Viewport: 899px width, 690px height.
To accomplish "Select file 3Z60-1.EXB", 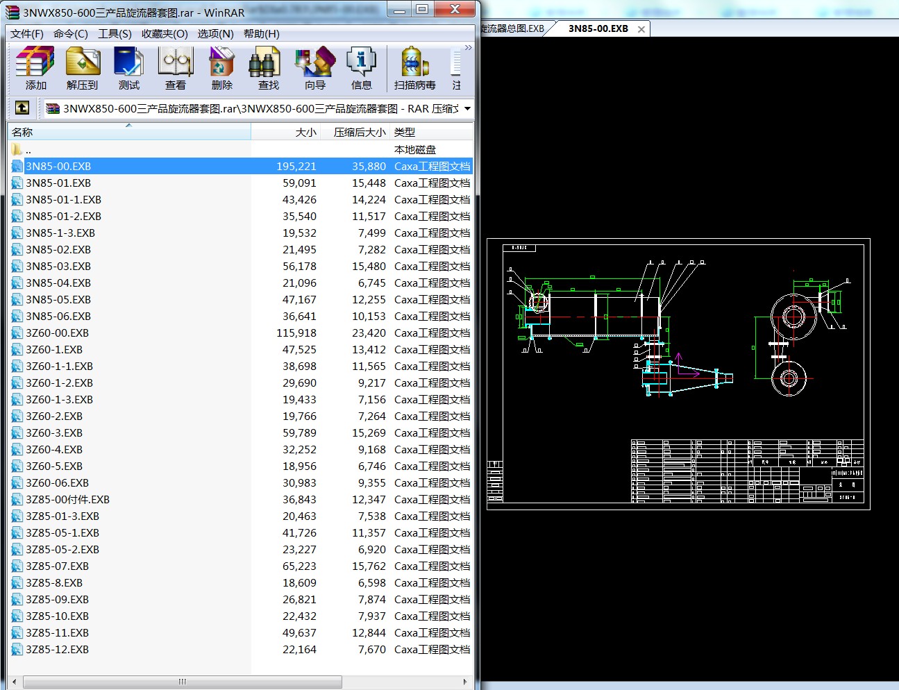I will point(241,349).
